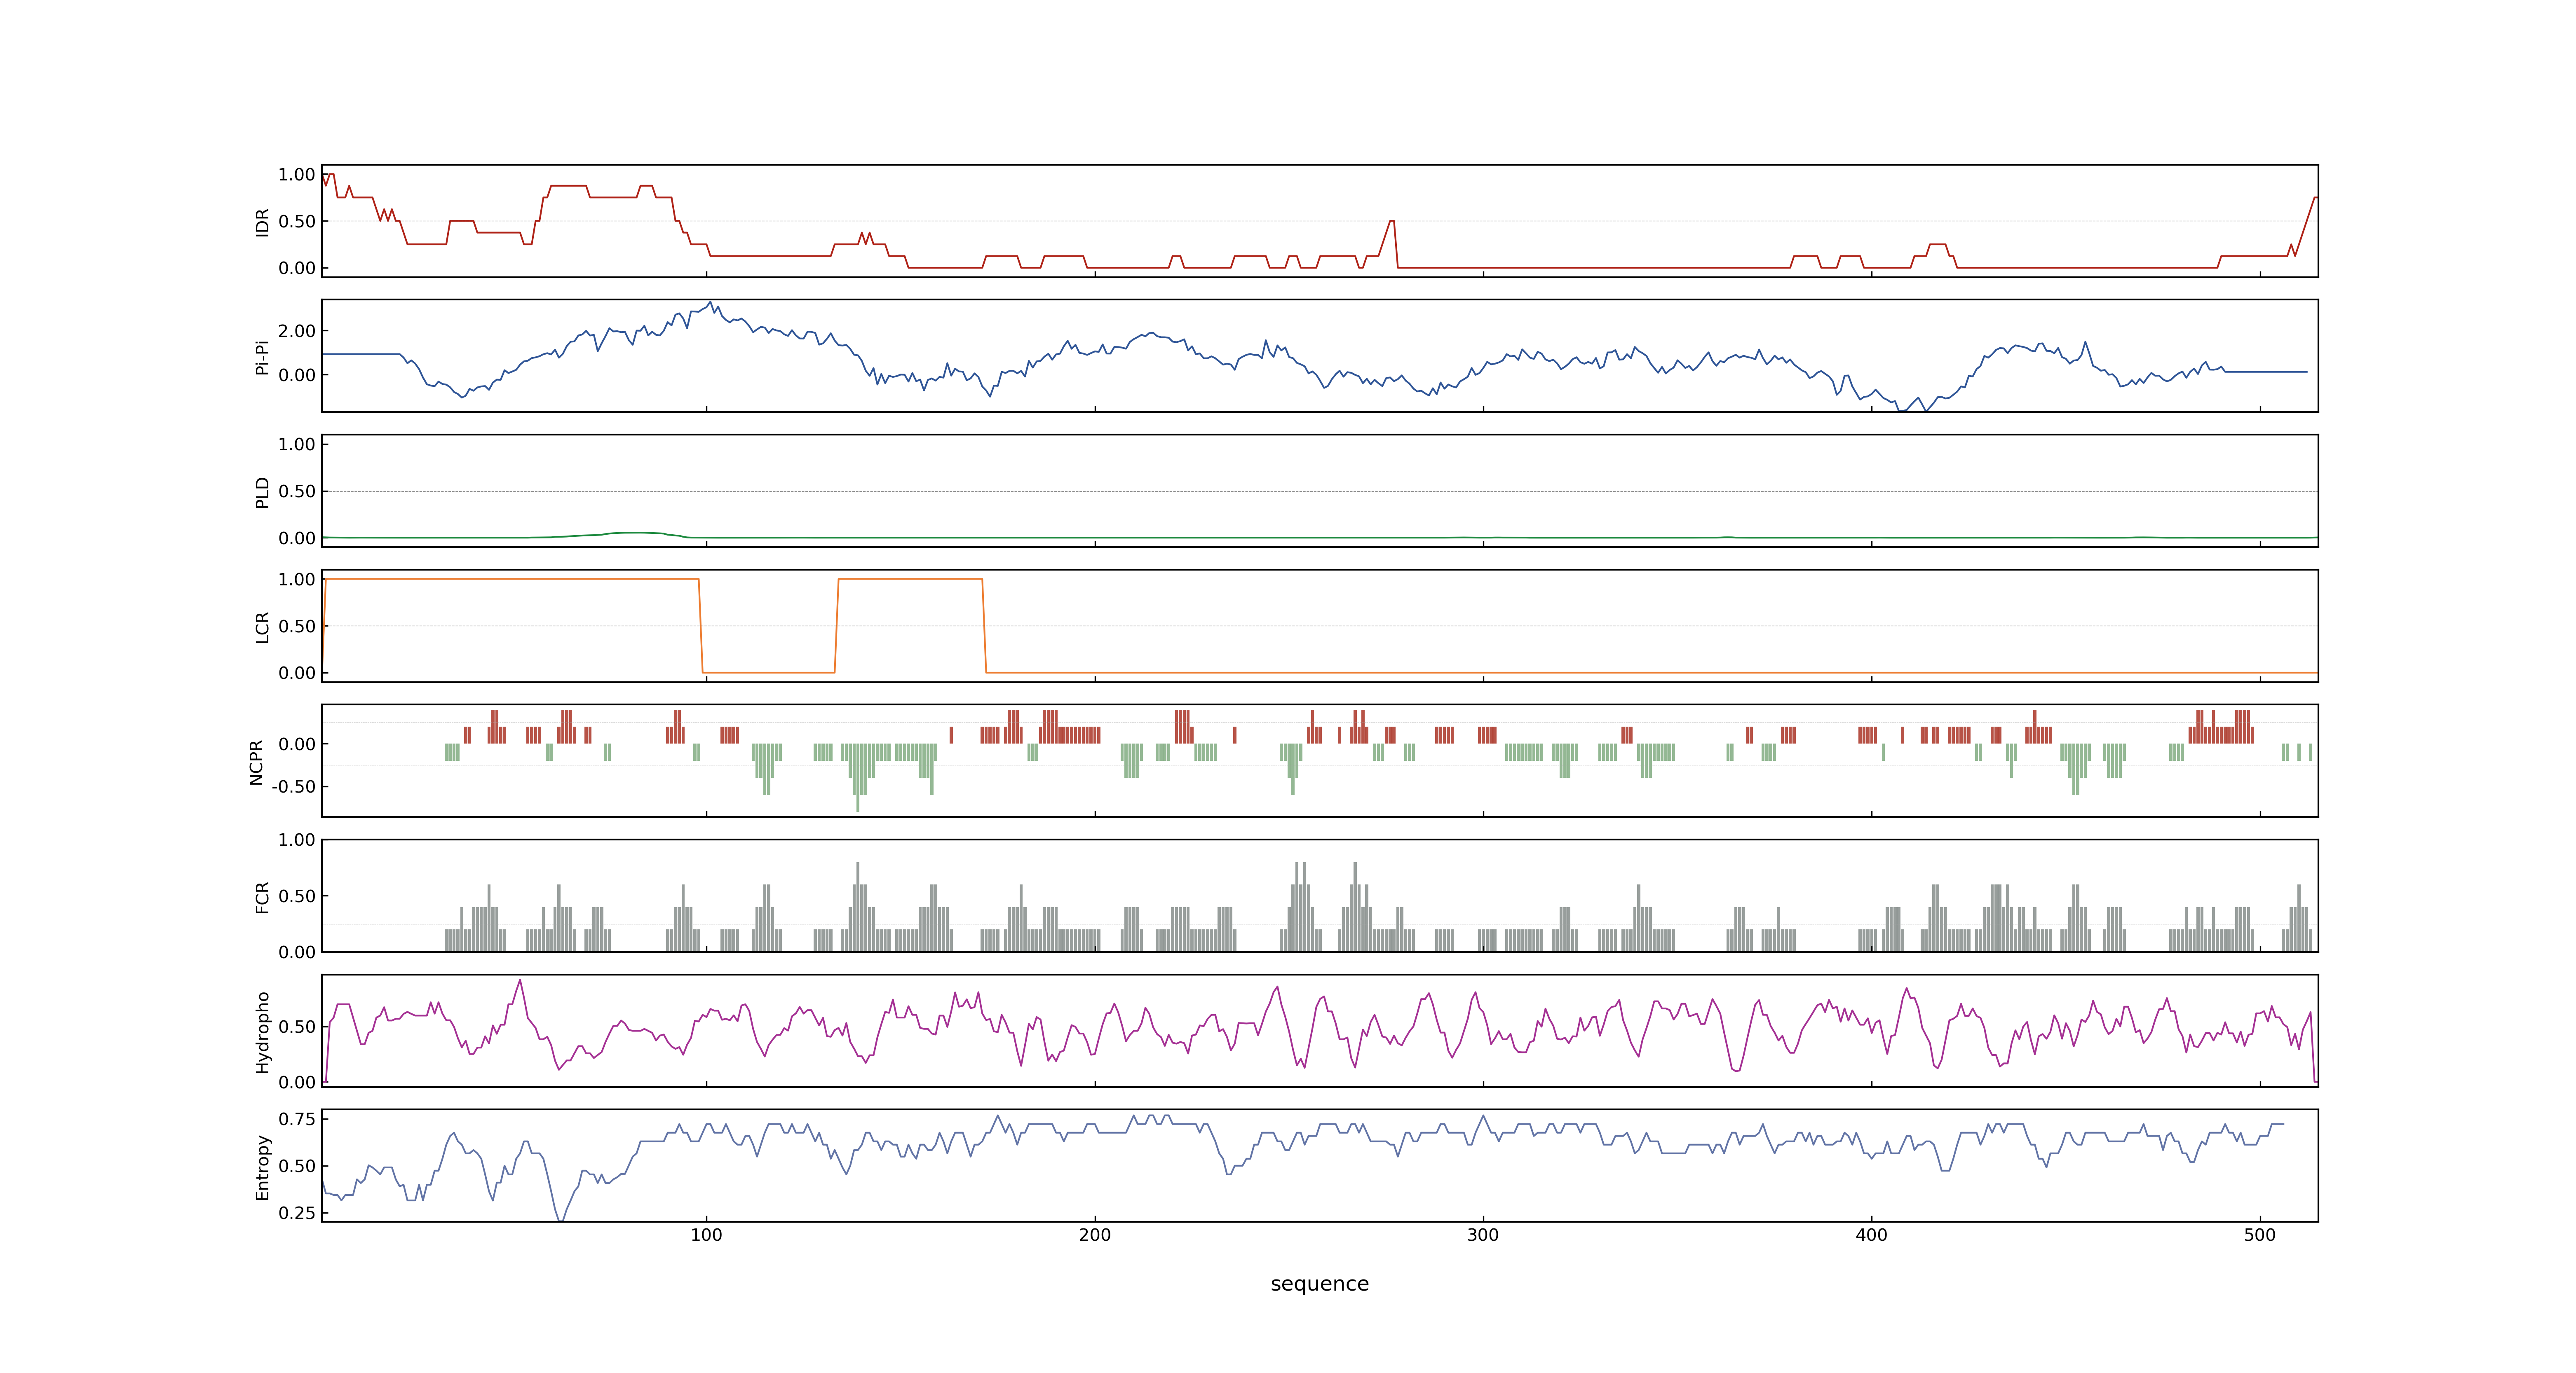This screenshot has width=2576, height=1373.
Task: Select the 0.00 tick of the IDR panel
Action: pos(297,268)
